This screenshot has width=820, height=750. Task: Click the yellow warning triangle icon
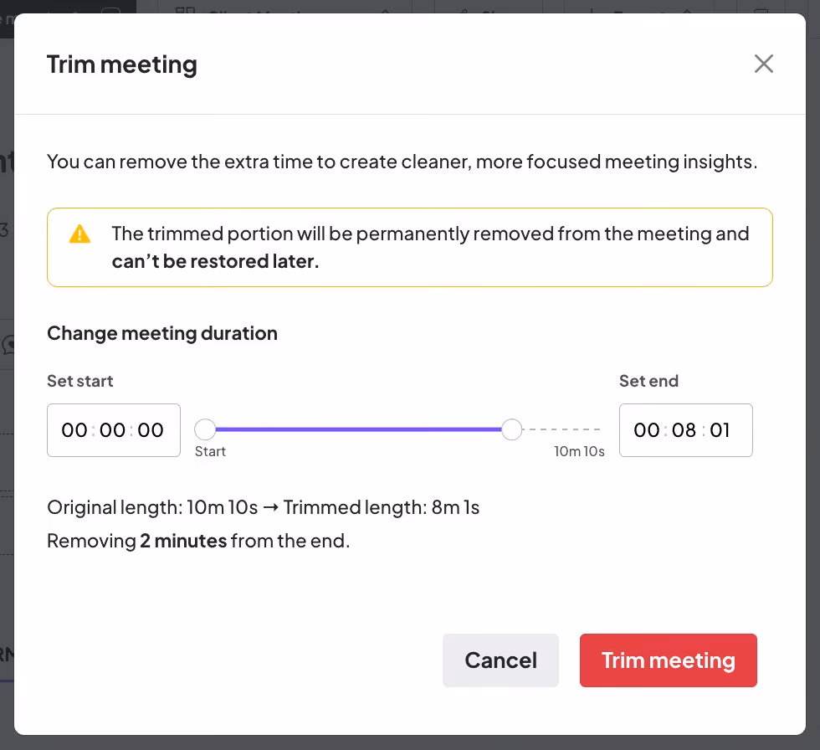[79, 234]
